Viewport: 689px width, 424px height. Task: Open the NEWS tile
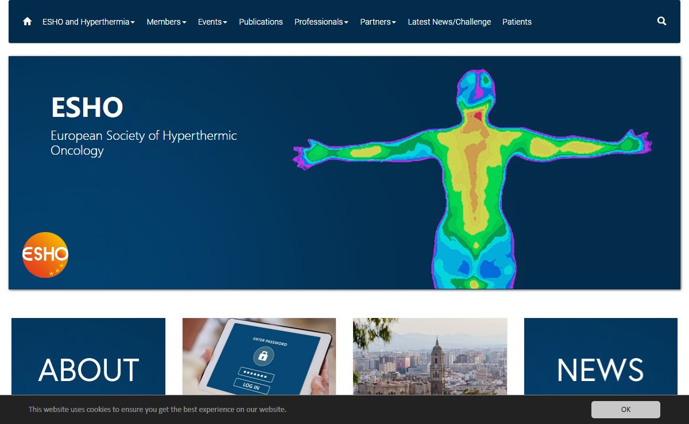tap(601, 356)
